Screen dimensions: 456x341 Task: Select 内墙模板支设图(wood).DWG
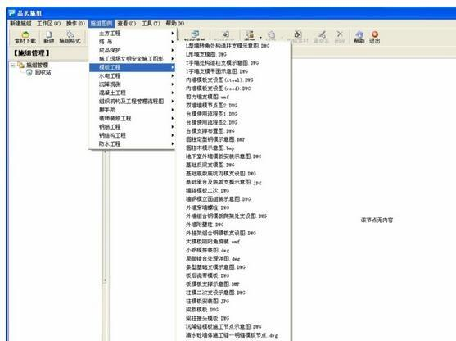click(218, 89)
